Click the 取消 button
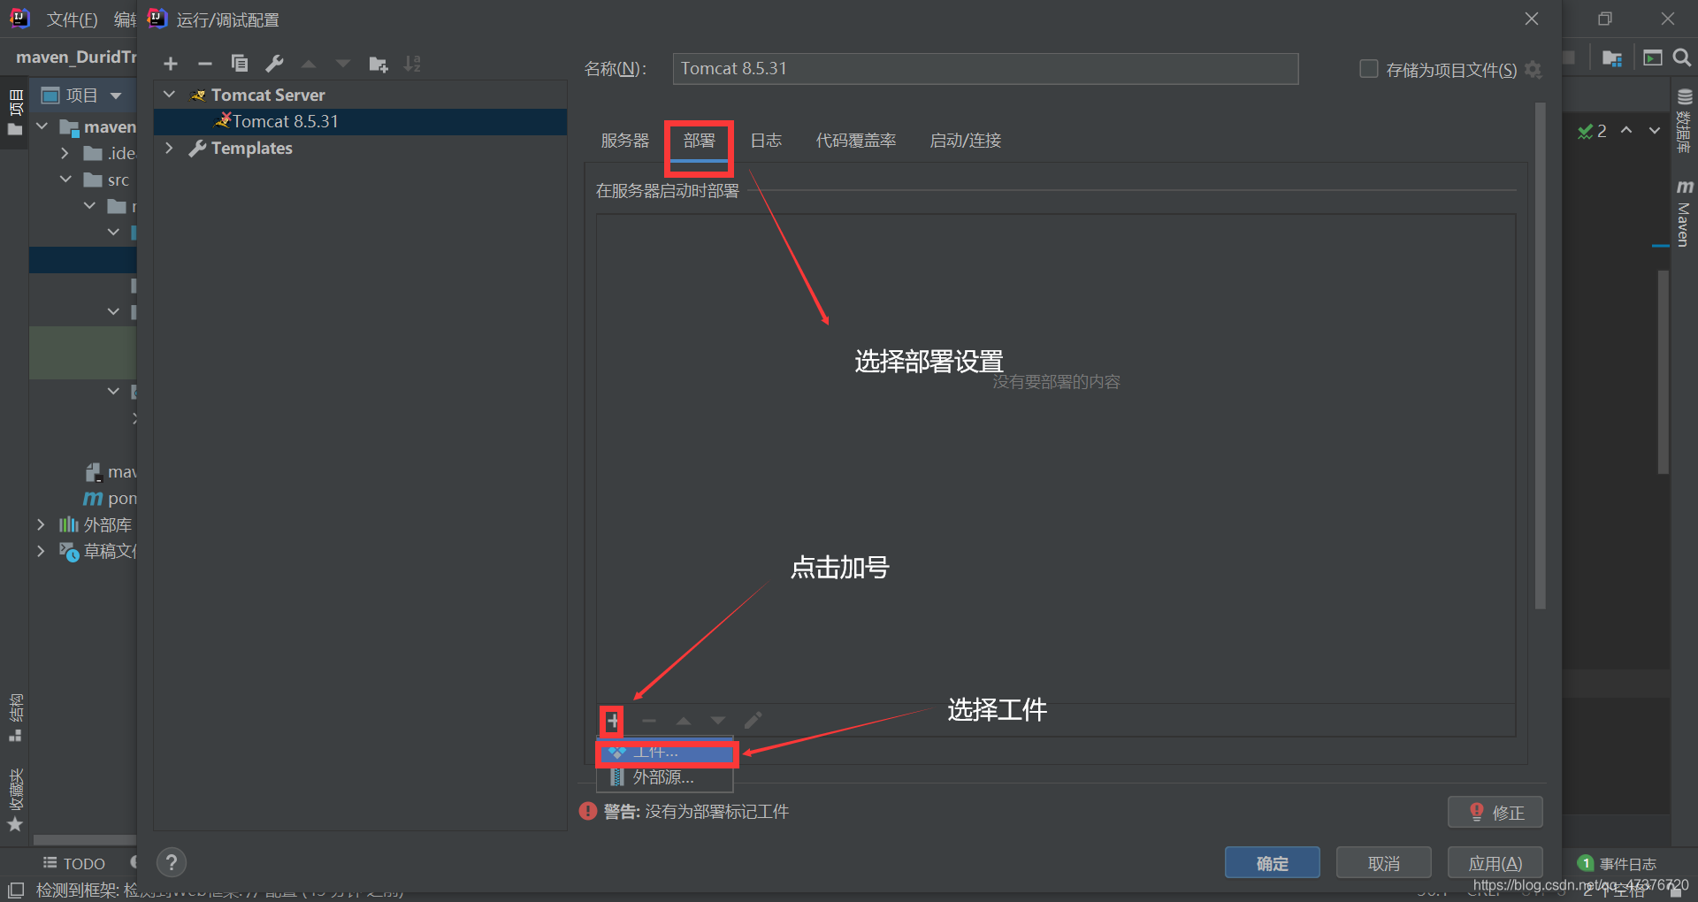1698x902 pixels. (1383, 863)
